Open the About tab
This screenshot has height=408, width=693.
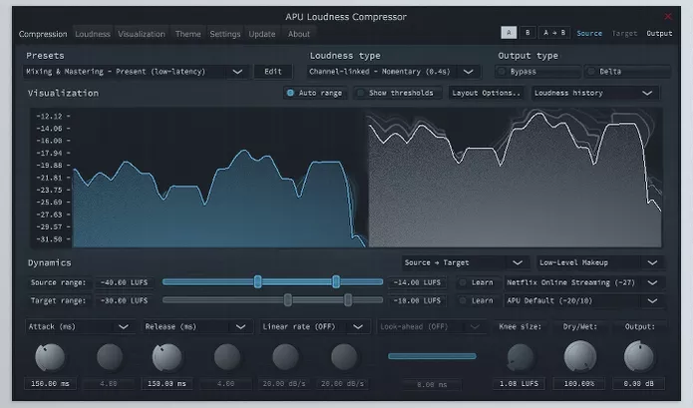coord(299,34)
